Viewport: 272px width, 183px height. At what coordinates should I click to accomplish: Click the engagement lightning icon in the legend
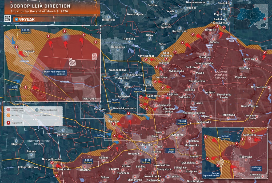(8, 123)
